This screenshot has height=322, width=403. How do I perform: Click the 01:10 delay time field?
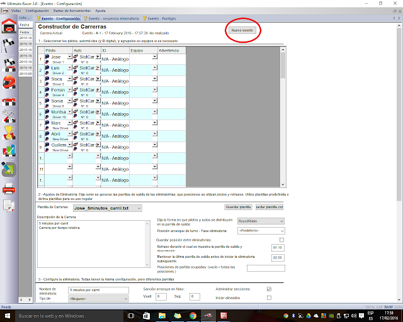(278, 248)
